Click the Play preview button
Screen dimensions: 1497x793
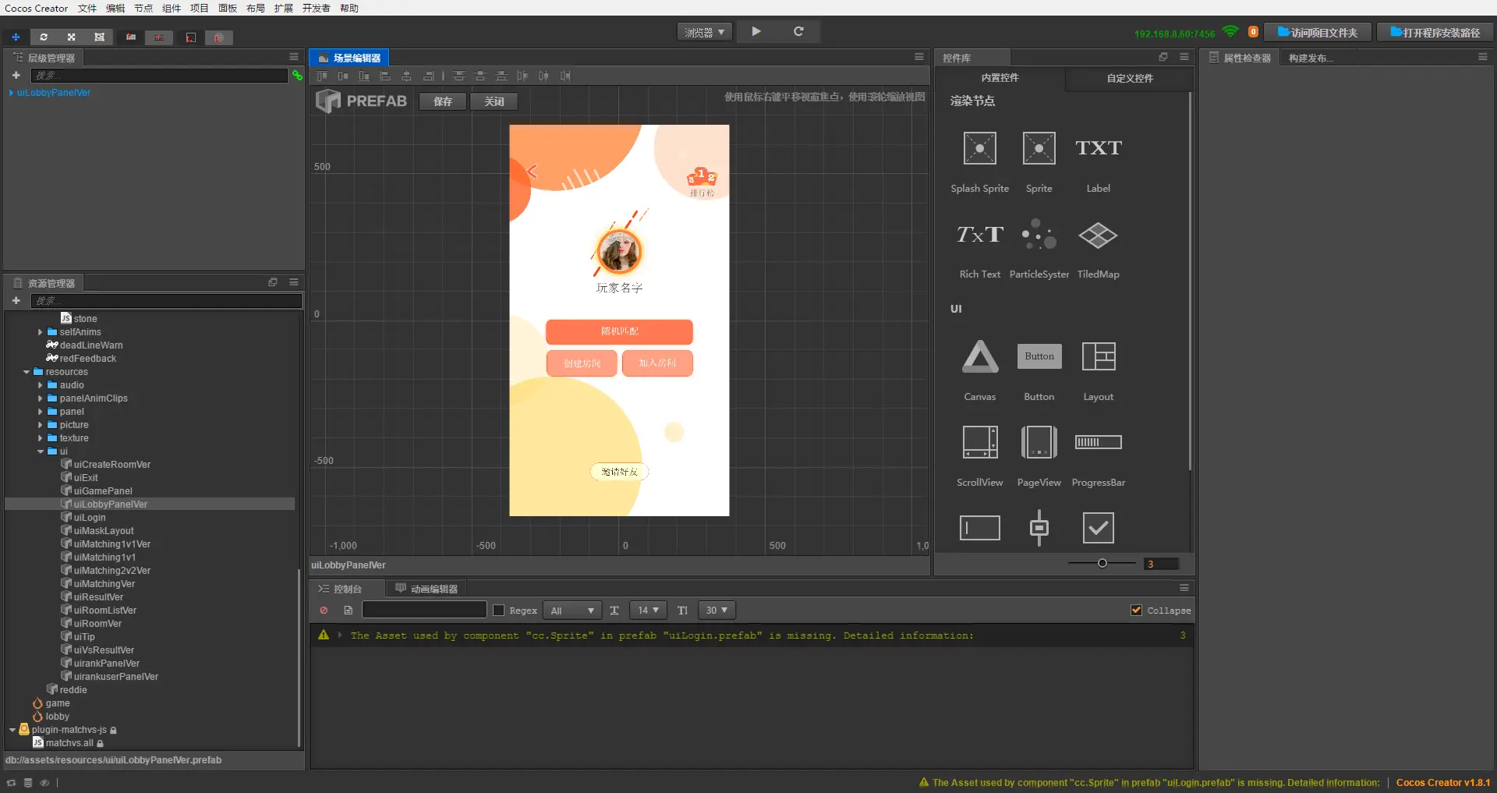tap(756, 32)
